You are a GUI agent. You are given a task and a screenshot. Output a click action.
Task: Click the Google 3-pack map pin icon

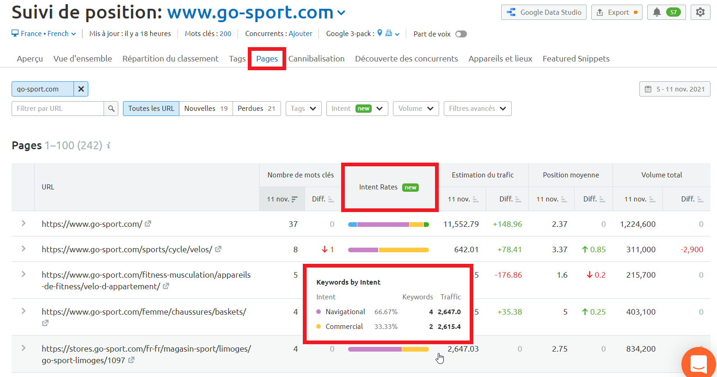380,33
